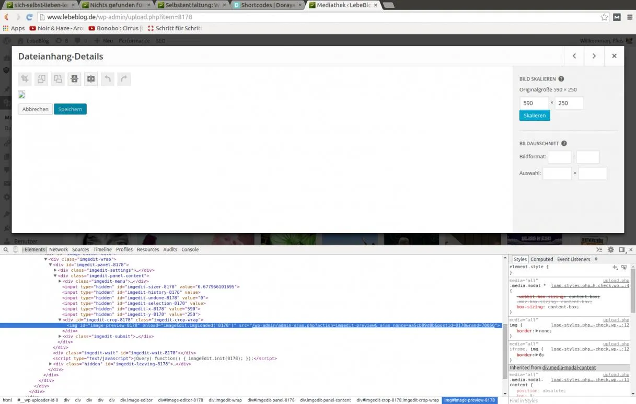This screenshot has width=636, height=404.
Task: Close the Dateianhang-Details modal
Action: (614, 56)
